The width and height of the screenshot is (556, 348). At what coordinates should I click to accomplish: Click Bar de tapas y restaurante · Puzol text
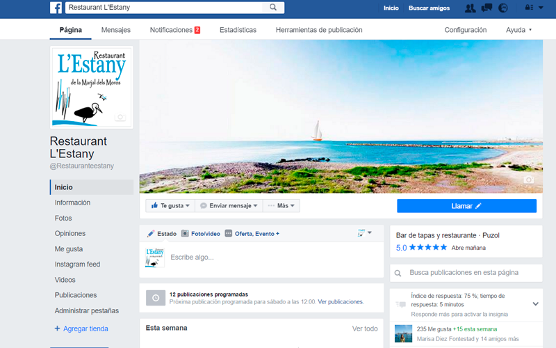coord(448,235)
